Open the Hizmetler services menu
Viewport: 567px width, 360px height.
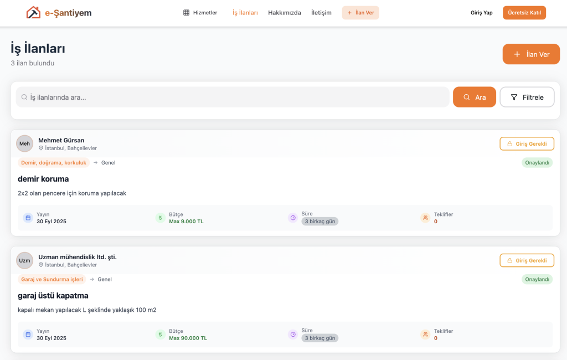pyautogui.click(x=200, y=13)
